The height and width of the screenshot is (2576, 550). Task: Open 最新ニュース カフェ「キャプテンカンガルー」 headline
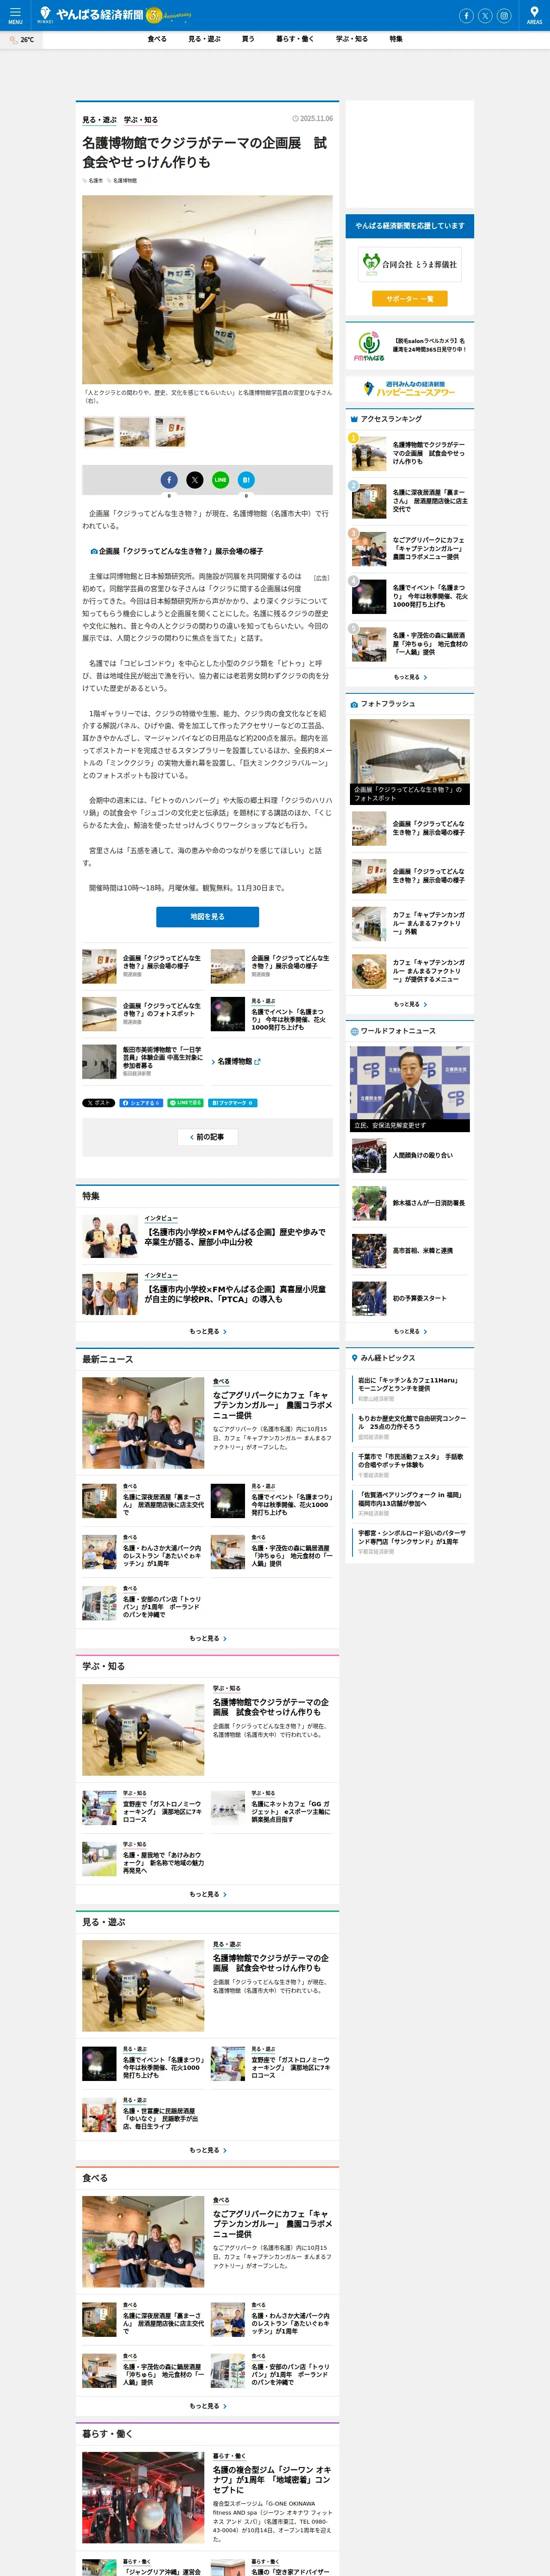click(272, 1405)
